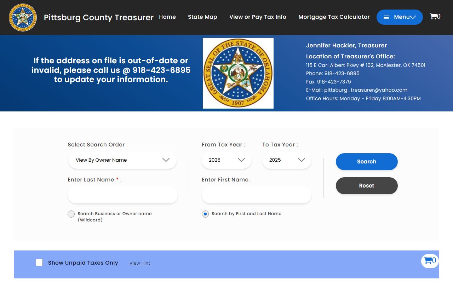This screenshot has width=453, height=283.
Task: Click the email pittsburg_treasurer@yahoo.com
Action: (x=366, y=90)
